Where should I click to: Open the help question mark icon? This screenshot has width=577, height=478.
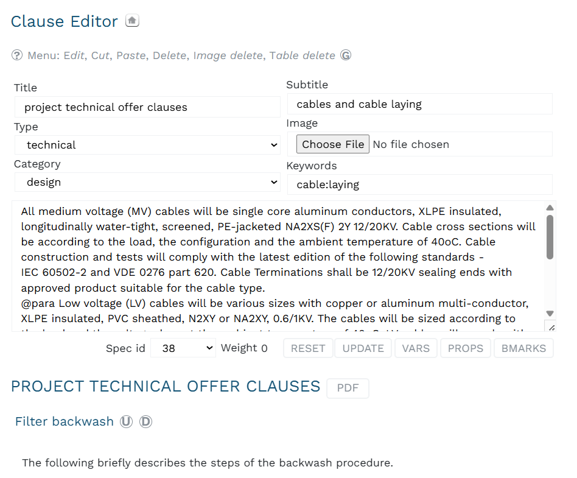tap(17, 55)
